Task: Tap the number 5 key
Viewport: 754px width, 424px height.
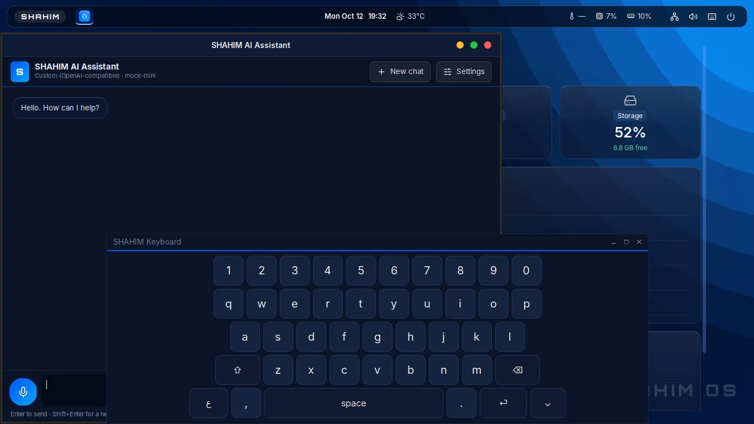Action: click(361, 271)
